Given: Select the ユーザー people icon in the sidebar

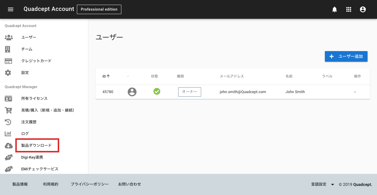Looking at the screenshot, I should [x=9, y=37].
